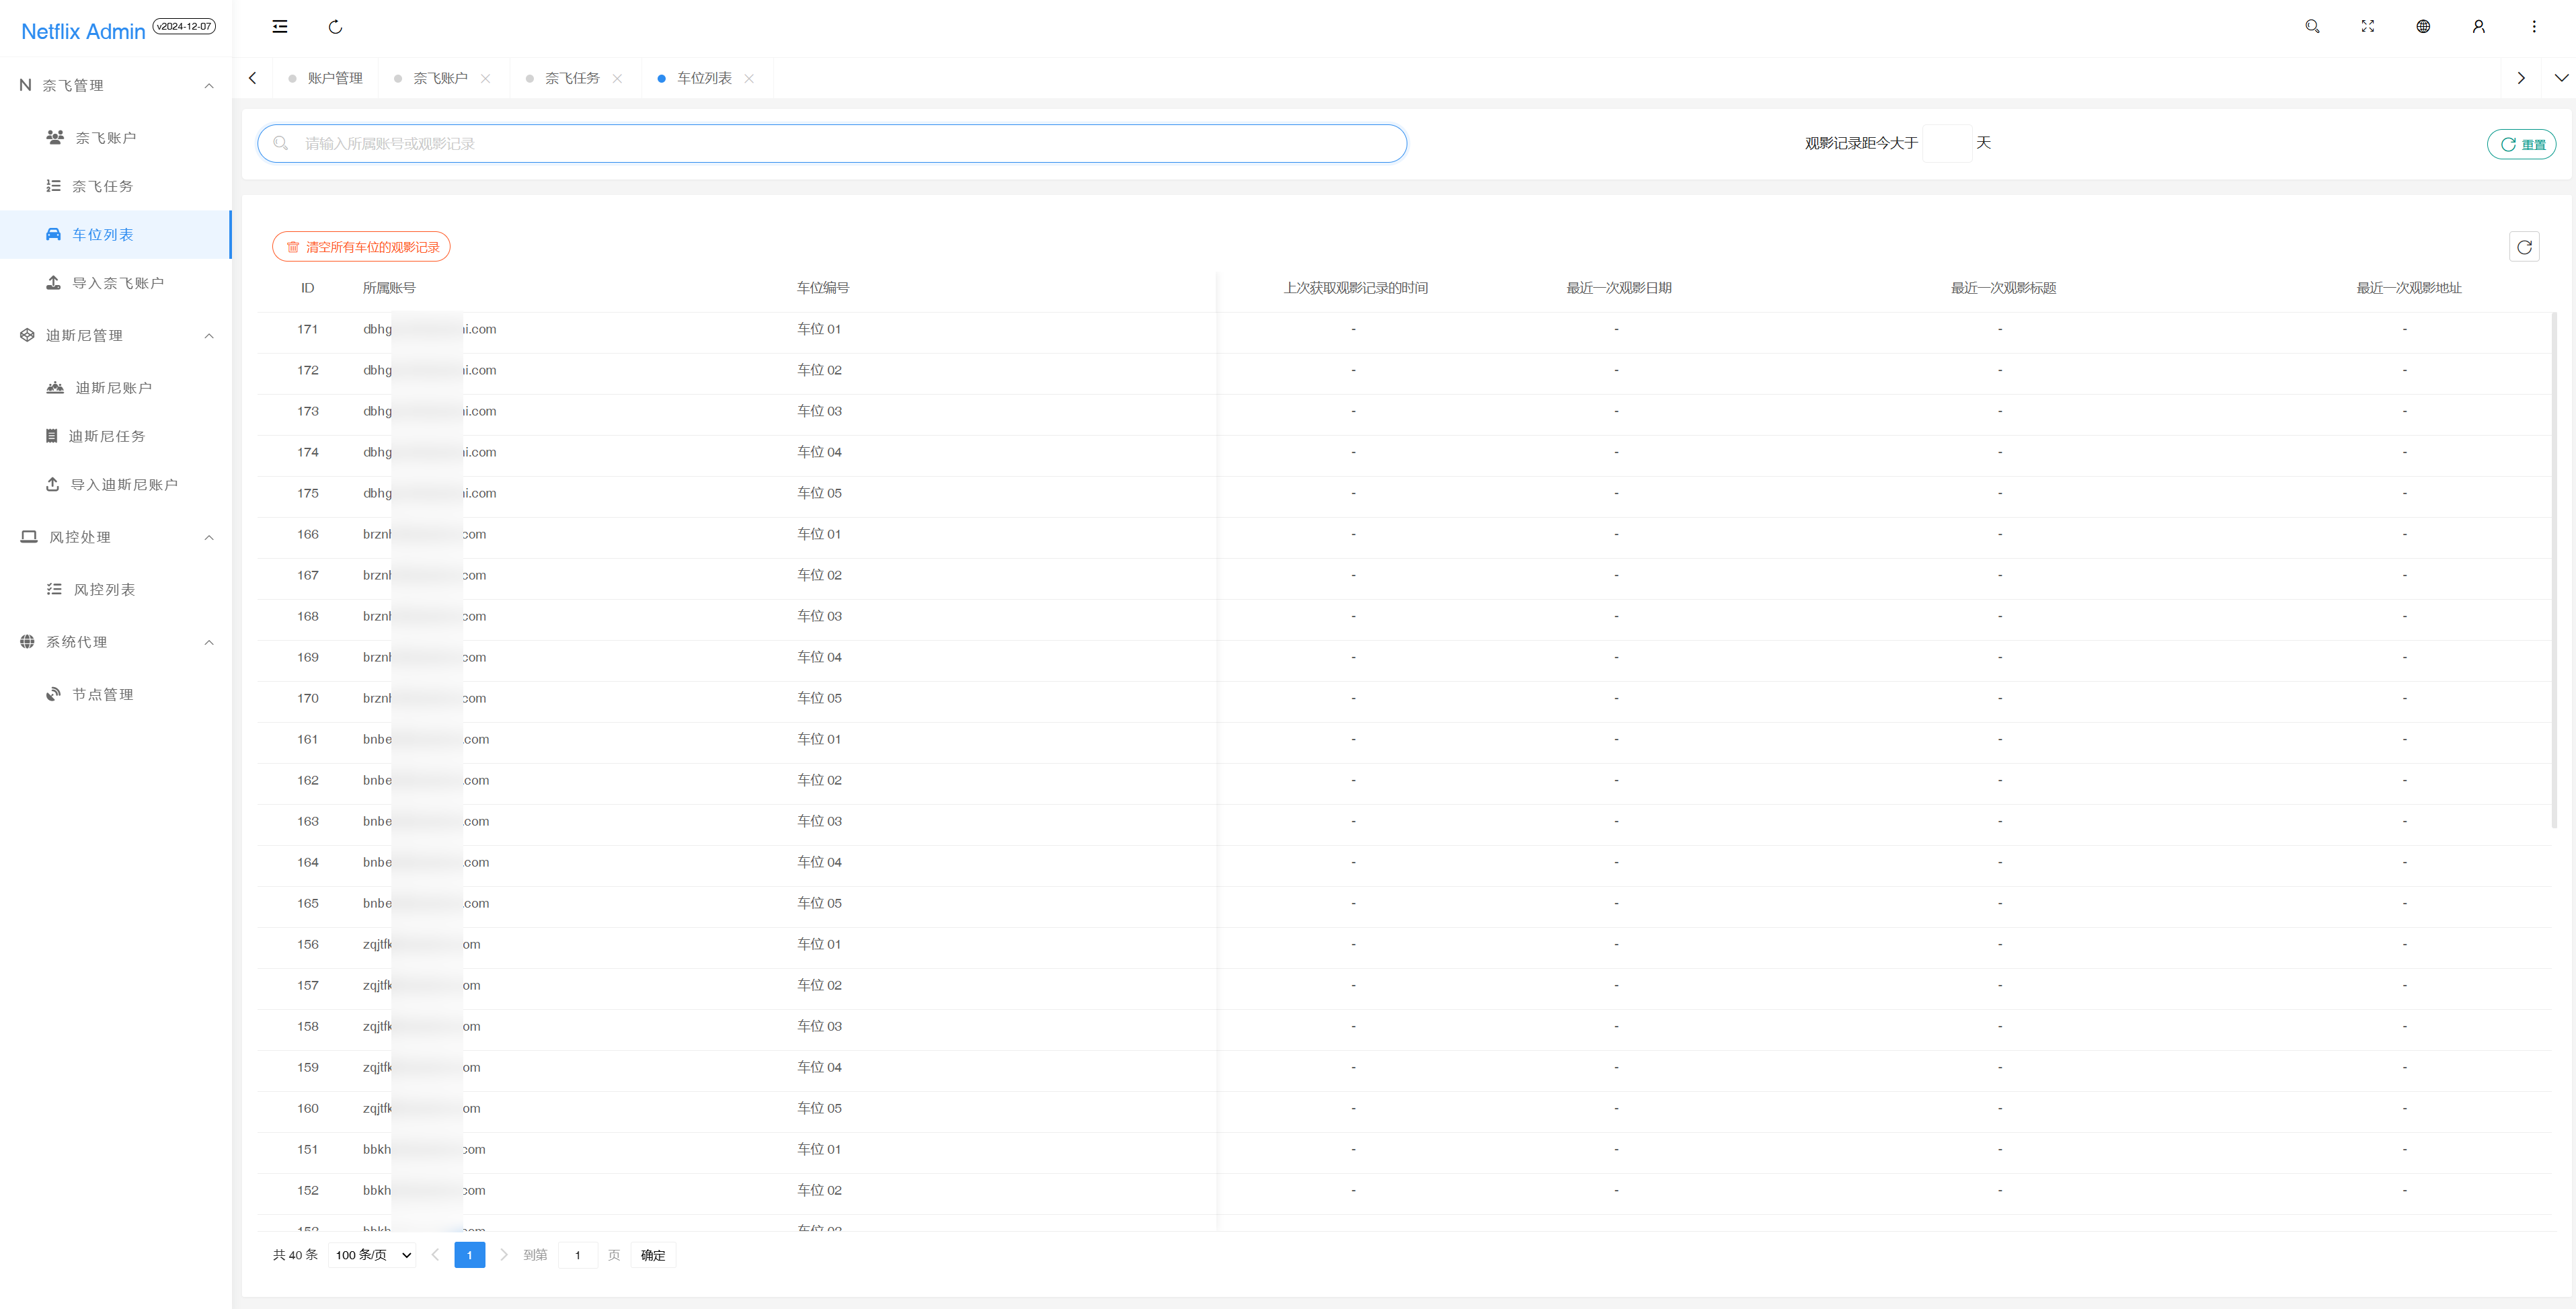Open 迪斯尼账户 in sidebar
The height and width of the screenshot is (1309, 2576).
pyautogui.click(x=116, y=388)
